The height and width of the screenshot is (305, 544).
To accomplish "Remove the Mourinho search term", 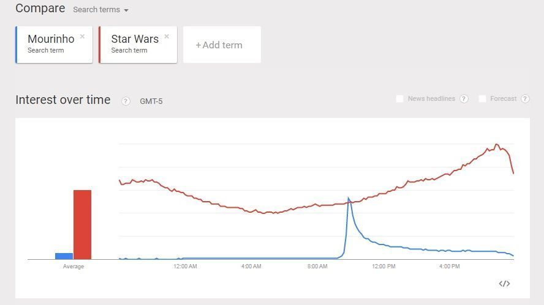I will pyautogui.click(x=82, y=37).
